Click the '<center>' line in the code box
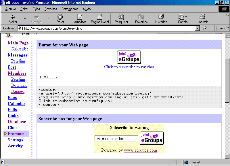Image resolution: width=230 pixels, height=166 pixels. pyautogui.click(x=48, y=90)
